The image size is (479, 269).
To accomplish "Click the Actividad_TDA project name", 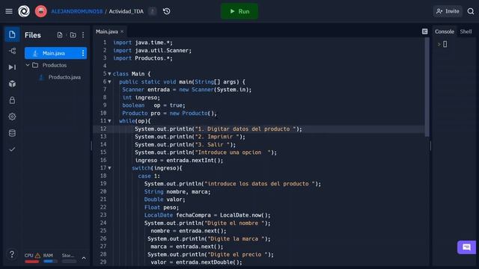I will [x=126, y=11].
